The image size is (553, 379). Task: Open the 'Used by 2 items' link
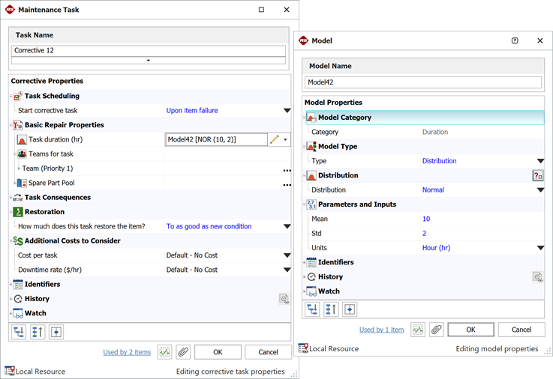pos(127,352)
